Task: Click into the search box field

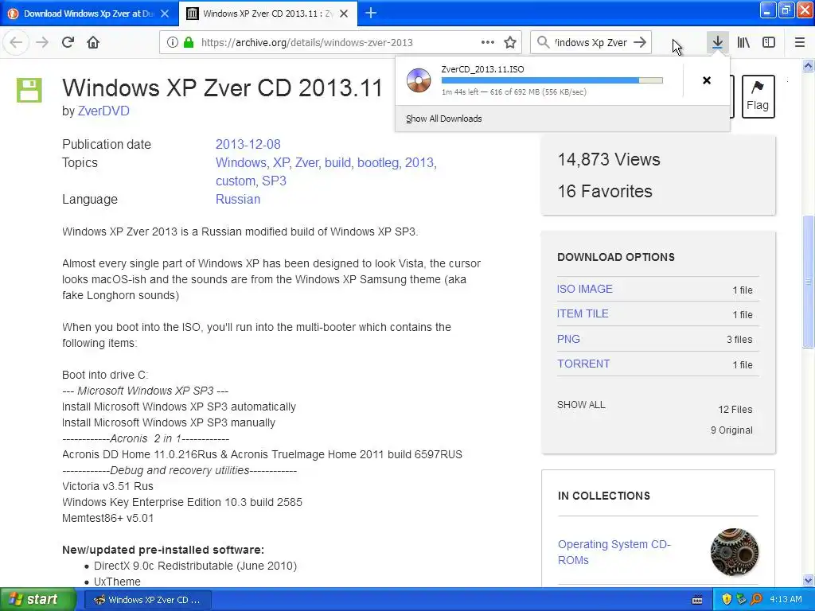Action: tap(591, 42)
